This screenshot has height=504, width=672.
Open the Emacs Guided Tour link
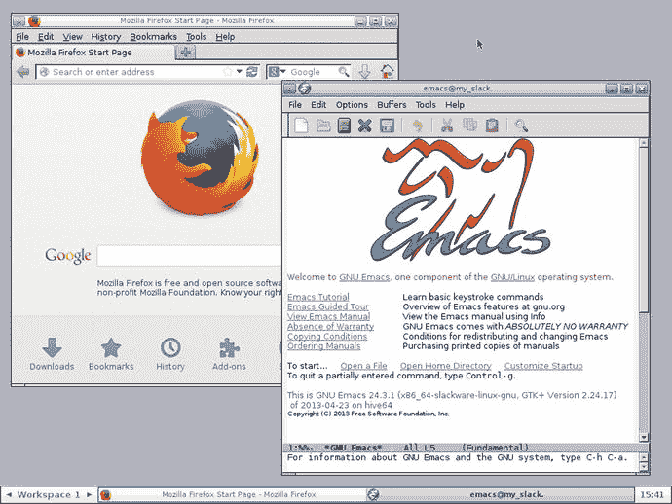click(328, 306)
